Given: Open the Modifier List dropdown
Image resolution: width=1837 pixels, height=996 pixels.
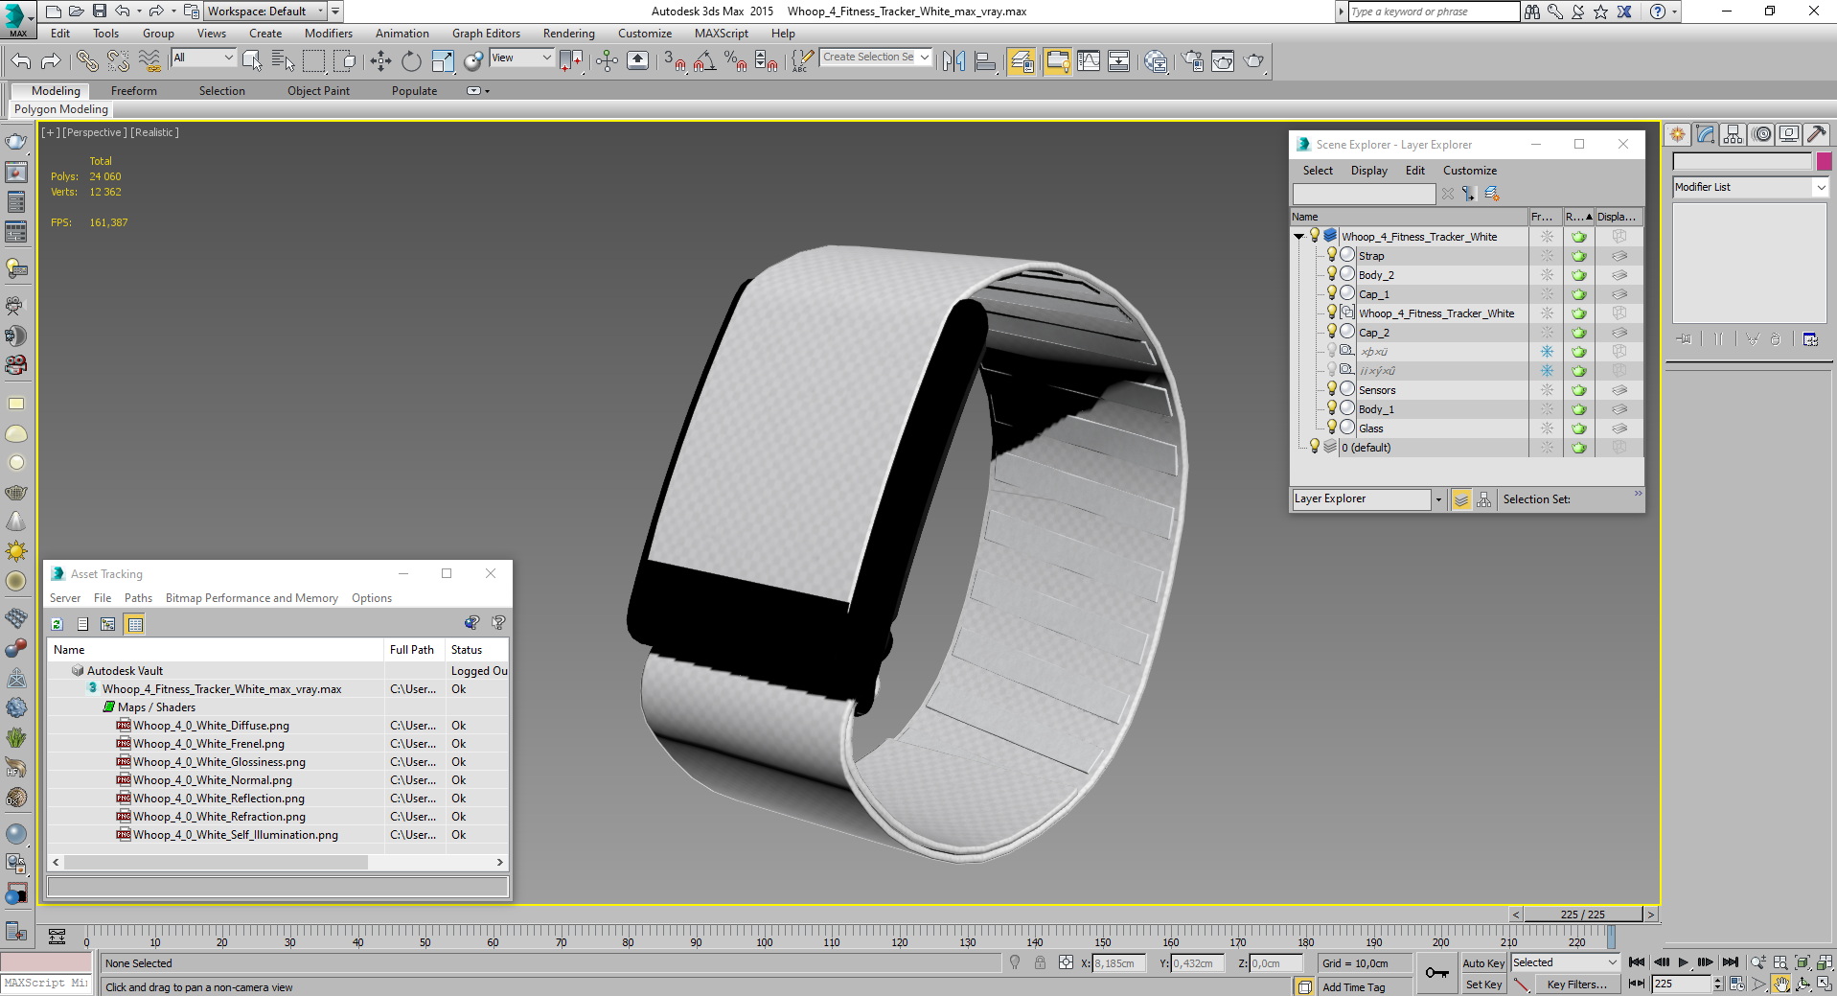Looking at the screenshot, I should click(1750, 187).
